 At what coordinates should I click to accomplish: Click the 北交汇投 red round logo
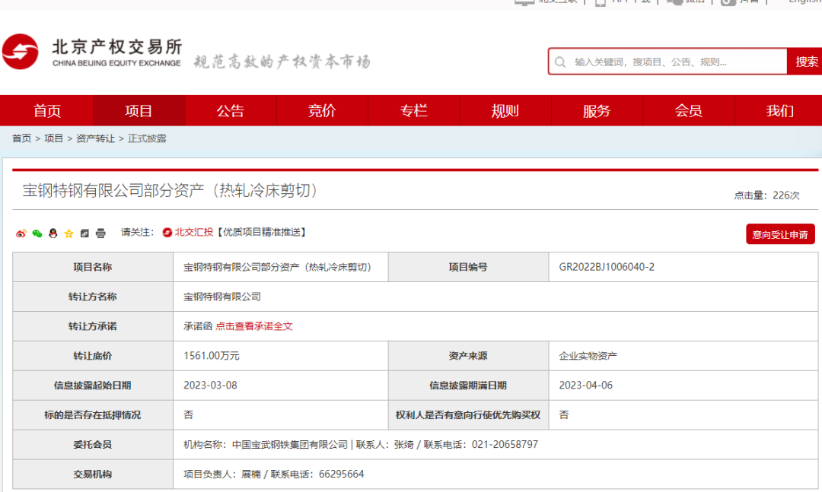point(167,232)
